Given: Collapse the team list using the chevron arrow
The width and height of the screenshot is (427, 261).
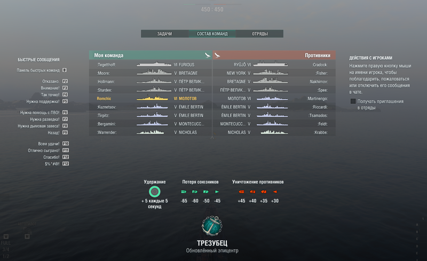Looking at the screenshot, I should [212, 138].
